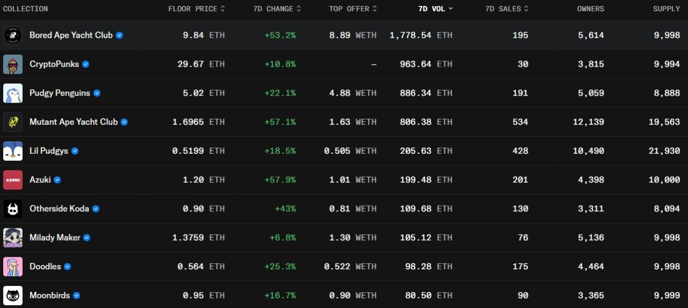
Task: Select the Pudgy Penguins penguin icon
Action: click(x=13, y=93)
